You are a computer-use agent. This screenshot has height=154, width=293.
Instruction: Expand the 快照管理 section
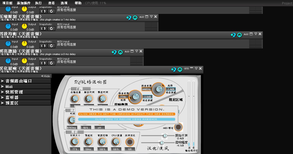pos(25,92)
